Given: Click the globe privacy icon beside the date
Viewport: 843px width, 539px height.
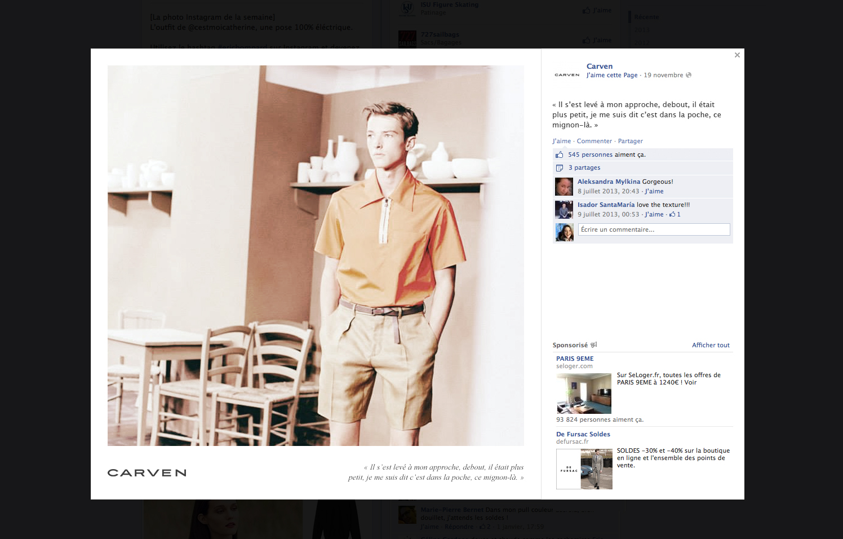Looking at the screenshot, I should pyautogui.click(x=689, y=75).
